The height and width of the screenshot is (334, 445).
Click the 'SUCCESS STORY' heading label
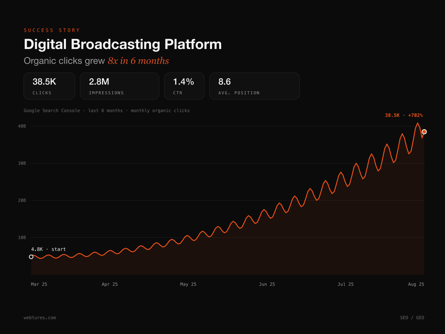(52, 30)
